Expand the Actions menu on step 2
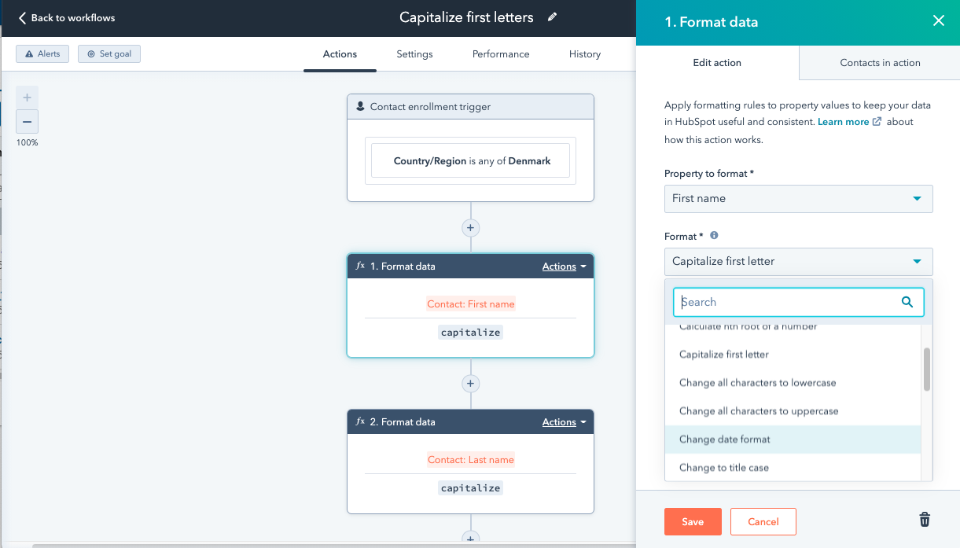 coord(564,422)
